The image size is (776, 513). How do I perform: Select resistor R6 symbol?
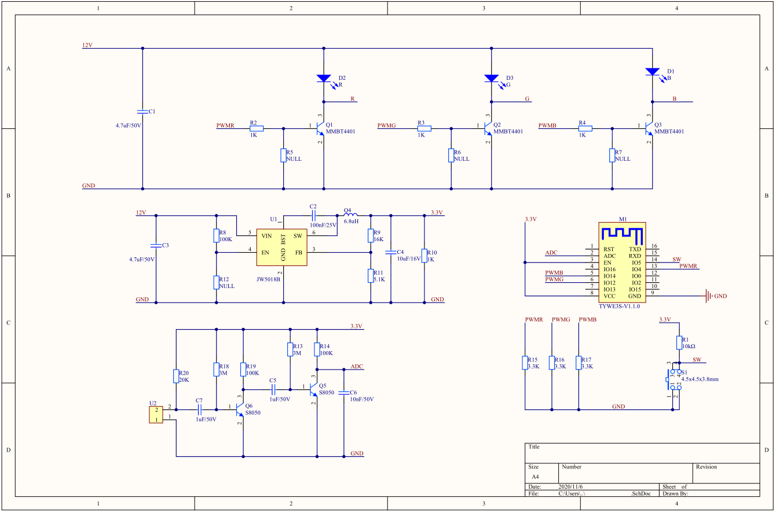click(451, 156)
